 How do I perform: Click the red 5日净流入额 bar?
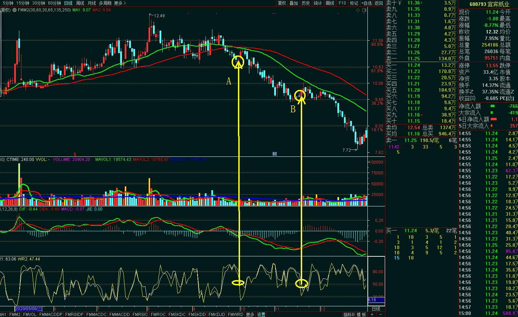click(493, 119)
